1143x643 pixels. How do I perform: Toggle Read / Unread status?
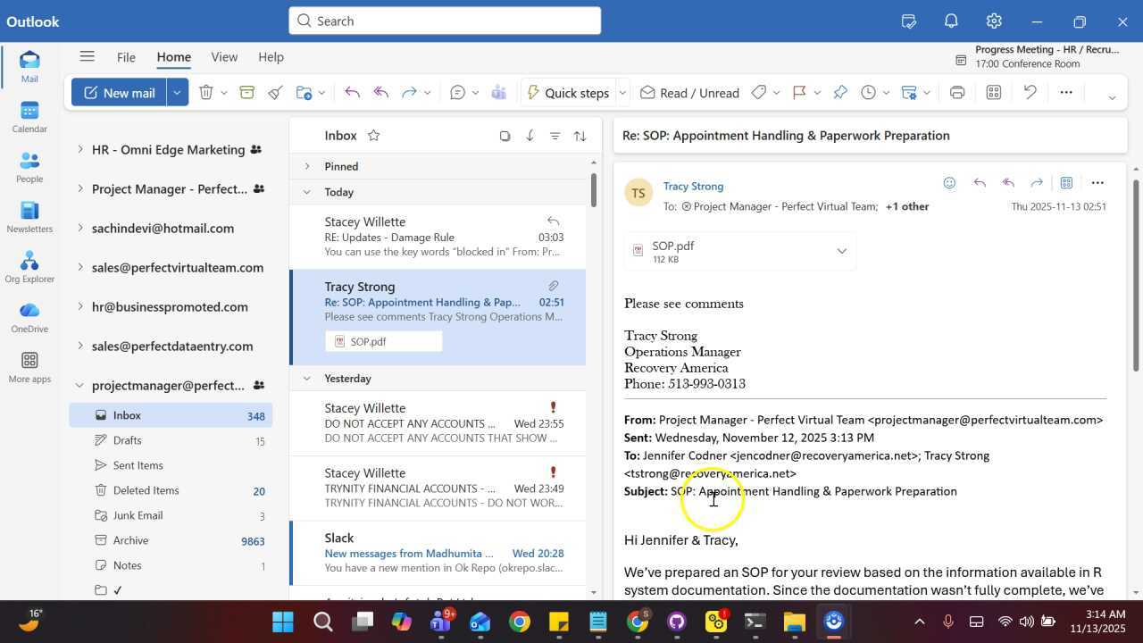(689, 93)
